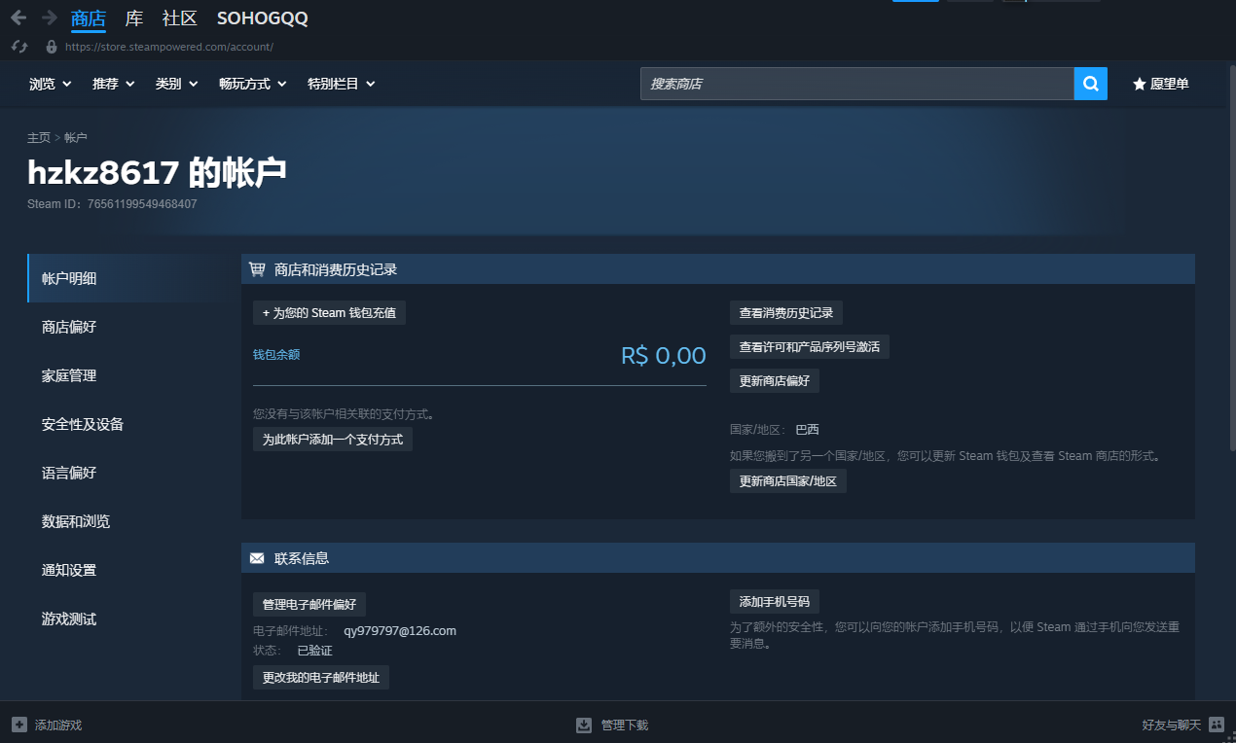This screenshot has width=1236, height=743.
Task: Go back with the left arrow
Action: (x=18, y=18)
